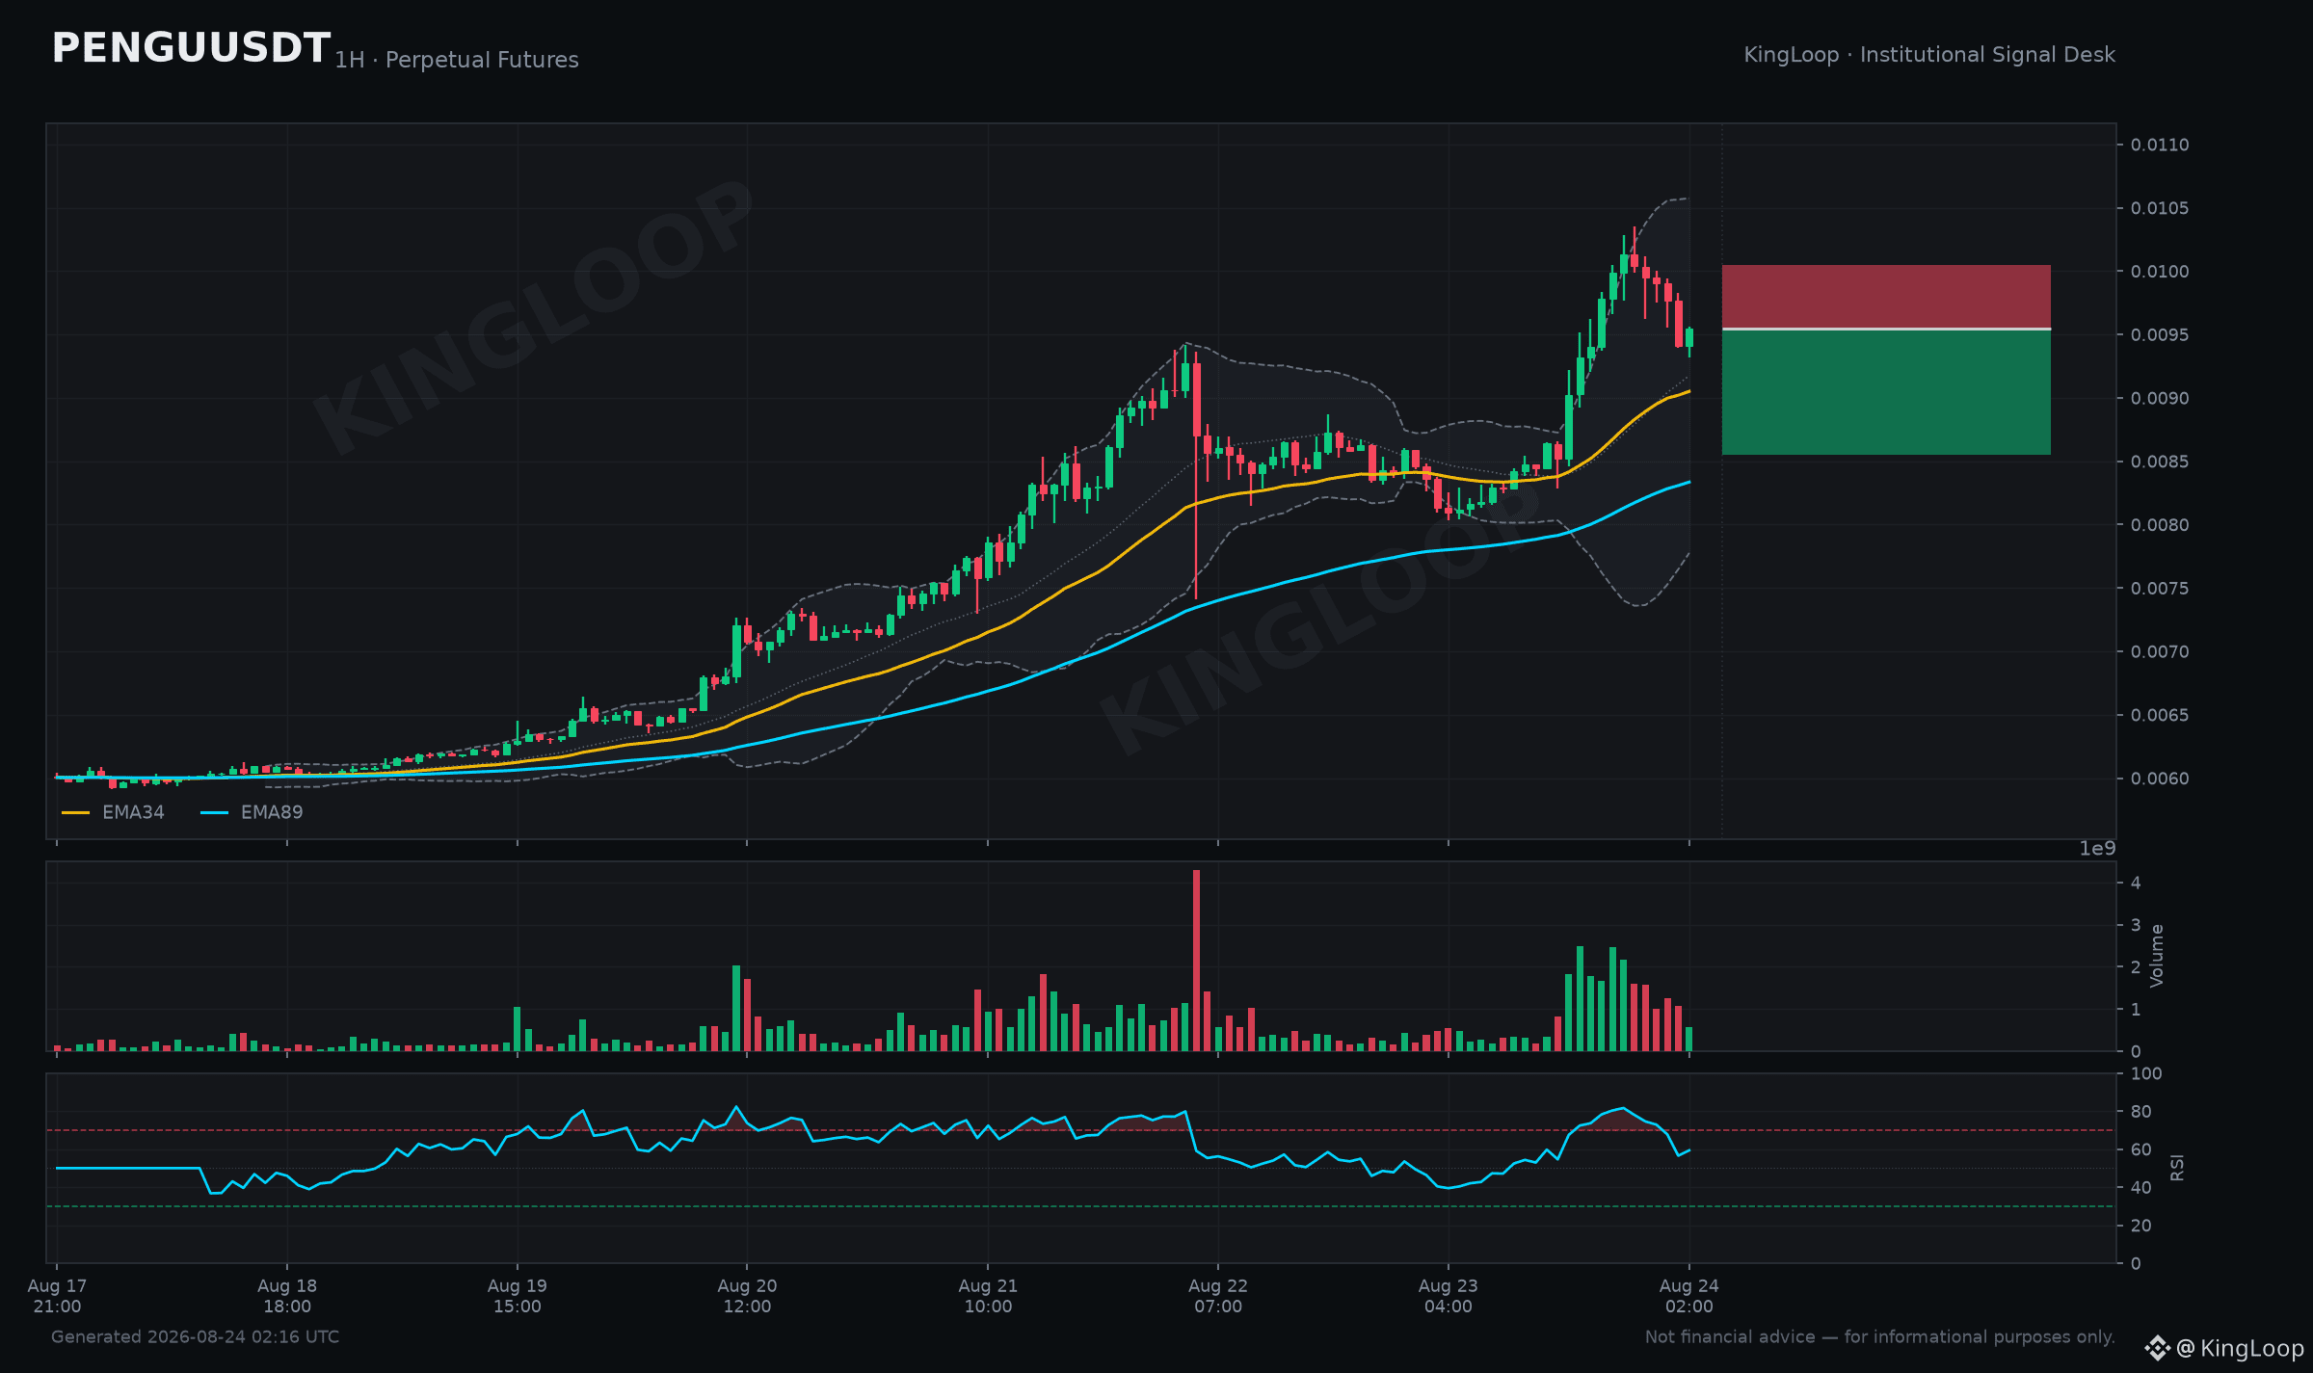Image resolution: width=2313 pixels, height=1373 pixels.
Task: Click the "Aug 24 02:00" time label
Action: point(1689,1296)
